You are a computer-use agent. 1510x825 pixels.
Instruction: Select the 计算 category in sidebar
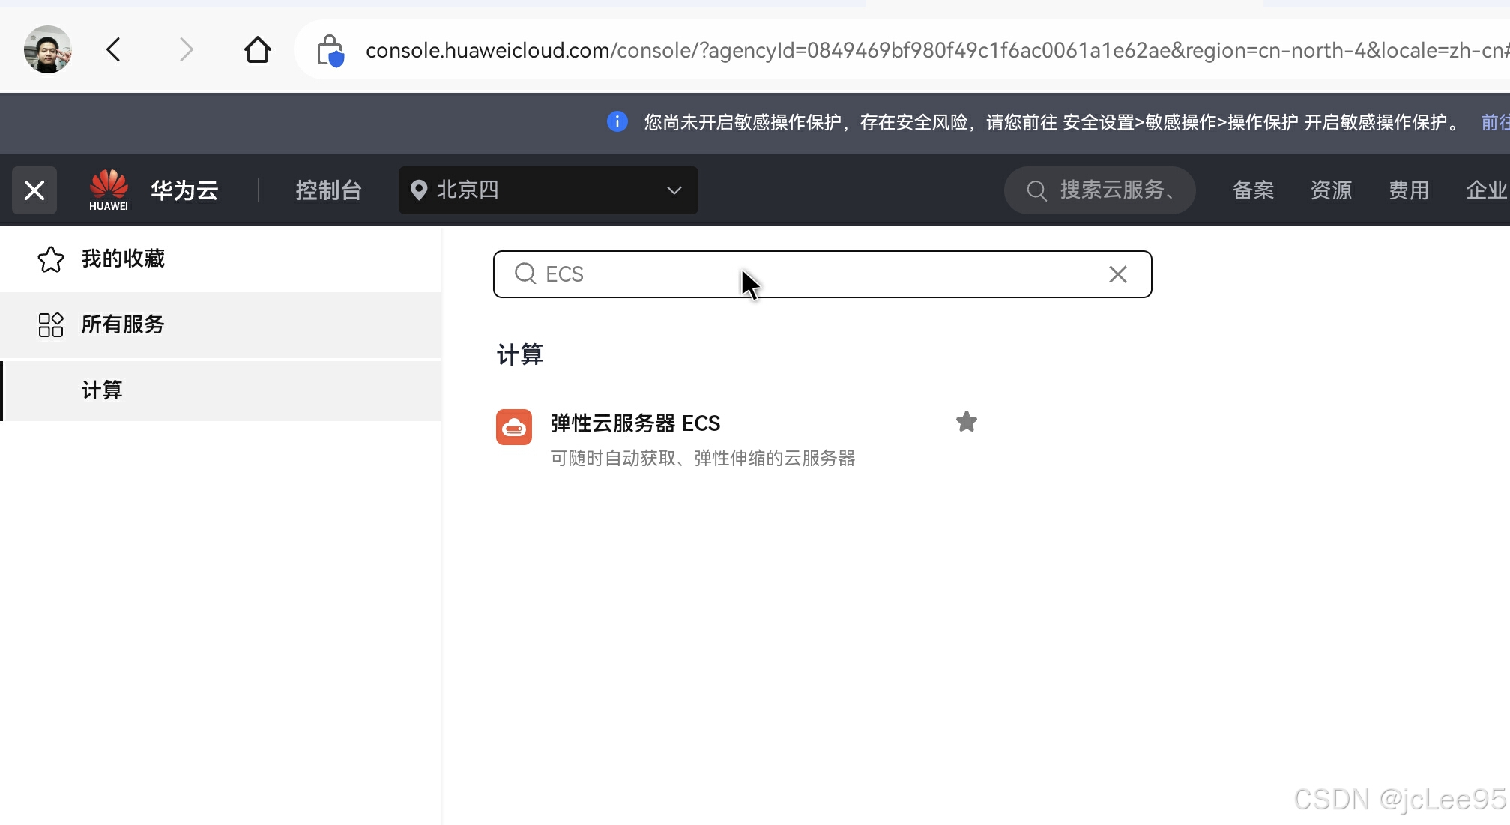[102, 390]
